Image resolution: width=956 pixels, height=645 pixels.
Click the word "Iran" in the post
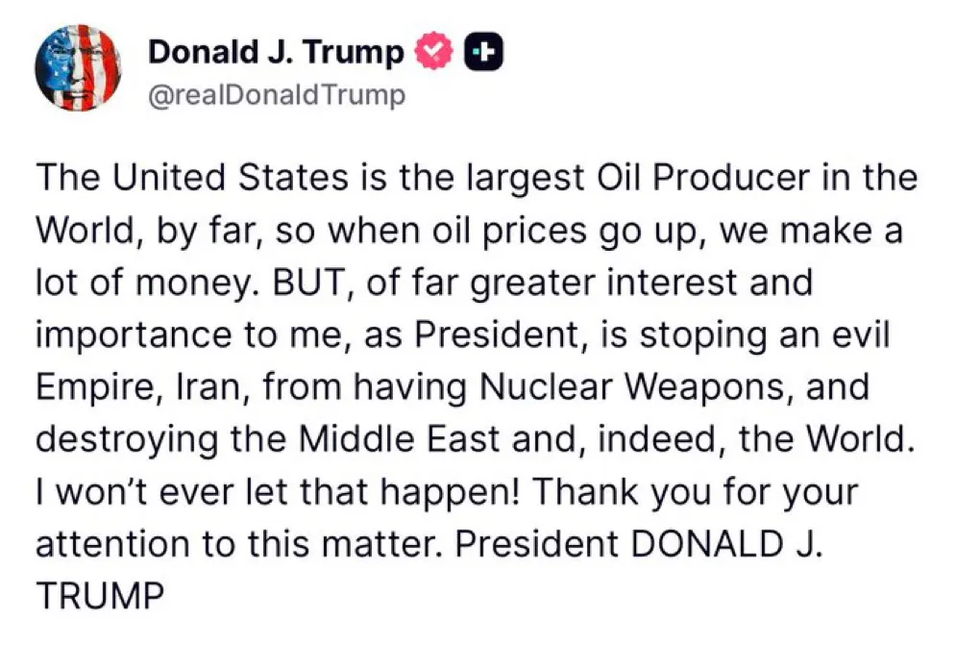[x=206, y=387]
